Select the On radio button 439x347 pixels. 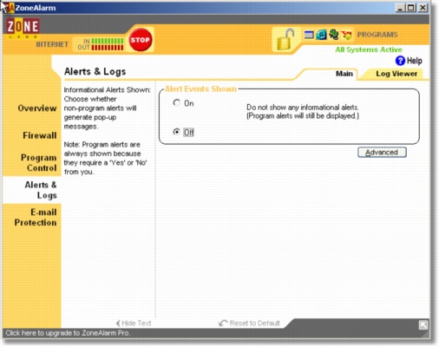click(176, 102)
